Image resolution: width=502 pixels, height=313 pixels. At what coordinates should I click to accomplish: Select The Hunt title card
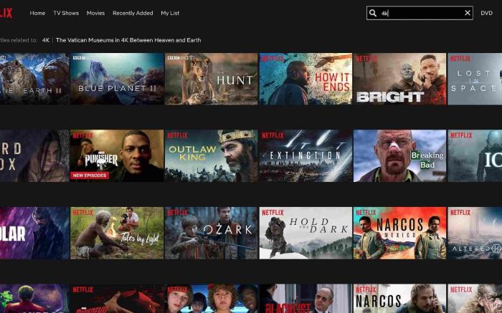pos(211,79)
